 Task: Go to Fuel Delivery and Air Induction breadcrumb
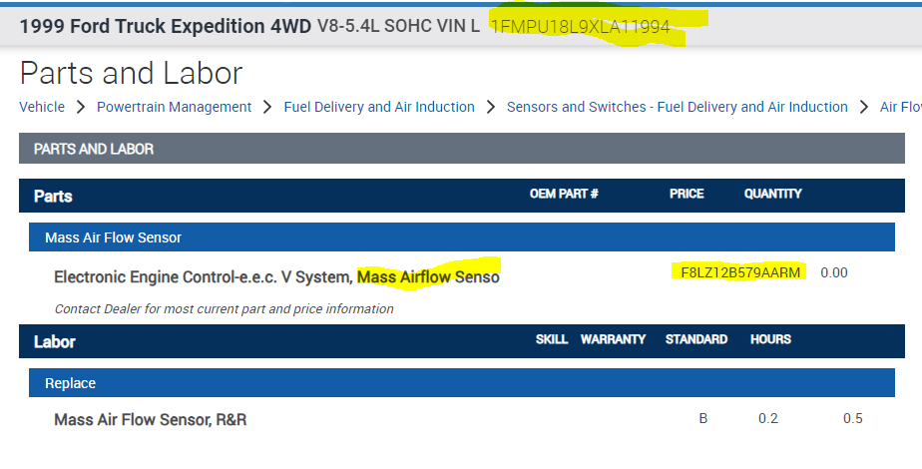379,107
